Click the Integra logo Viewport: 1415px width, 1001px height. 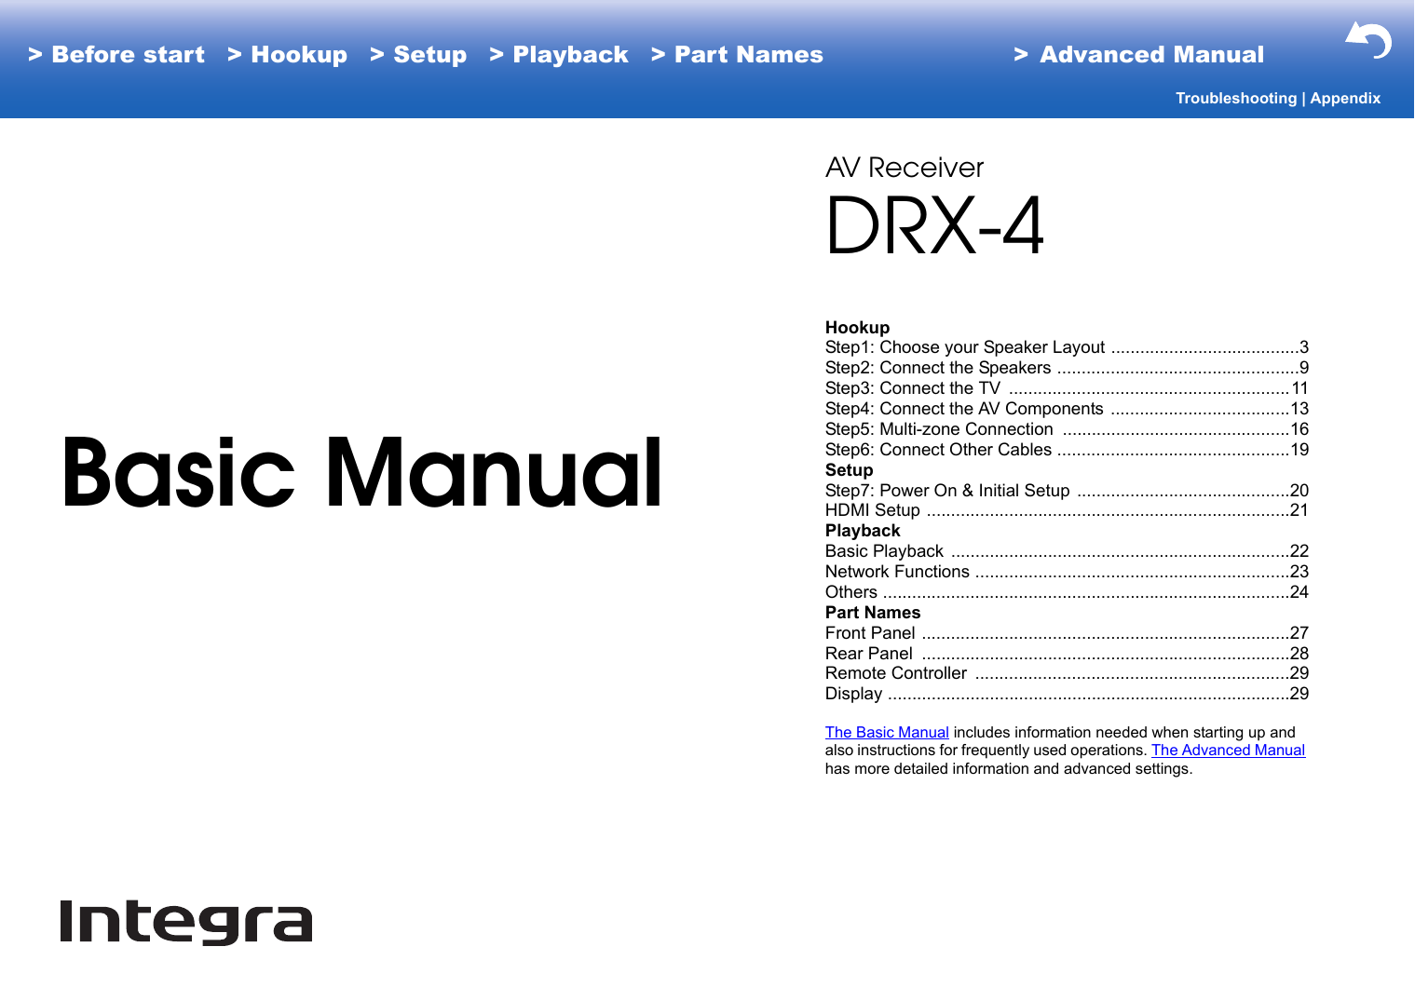tap(186, 922)
